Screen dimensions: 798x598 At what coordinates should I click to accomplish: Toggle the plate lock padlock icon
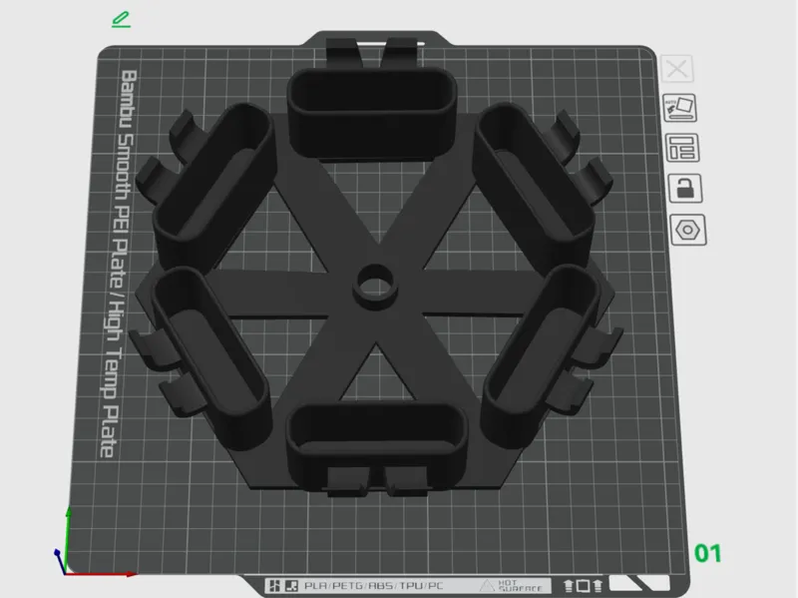click(x=685, y=189)
